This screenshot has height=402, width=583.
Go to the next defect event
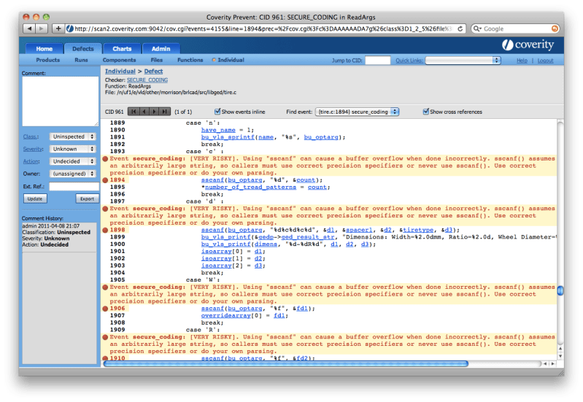(154, 112)
